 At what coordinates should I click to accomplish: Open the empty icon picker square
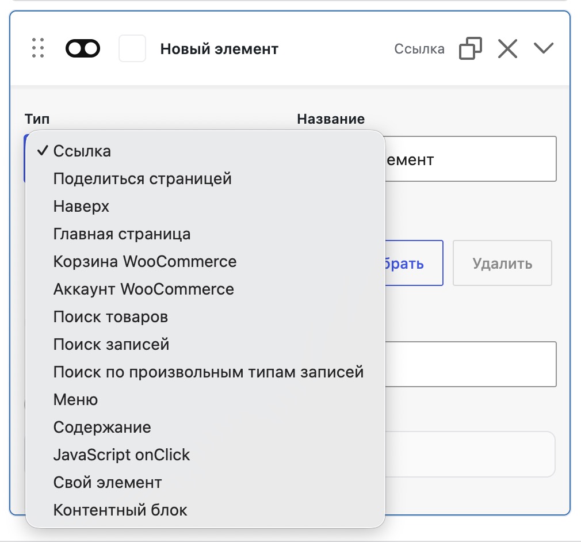click(x=132, y=48)
